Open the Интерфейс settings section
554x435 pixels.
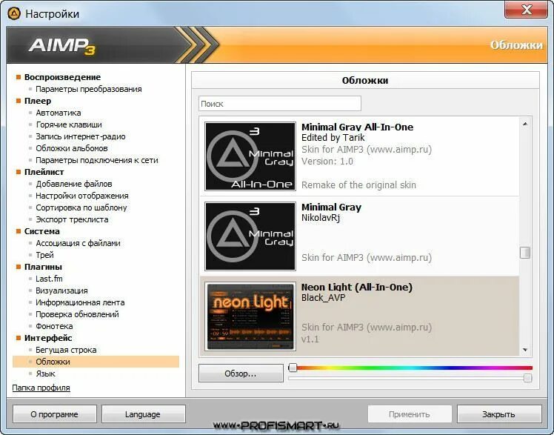[48, 338]
